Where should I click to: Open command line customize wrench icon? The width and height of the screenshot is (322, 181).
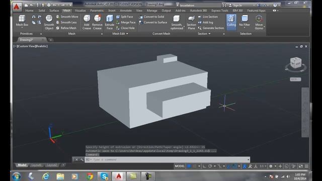click(x=82, y=159)
